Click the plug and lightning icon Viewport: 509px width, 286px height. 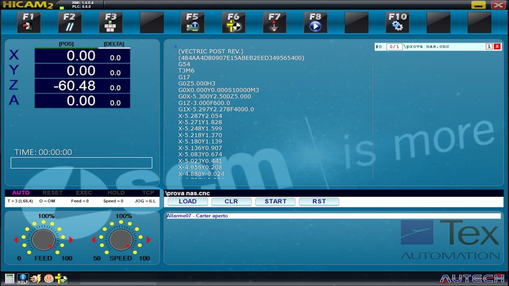[x=36, y=279]
